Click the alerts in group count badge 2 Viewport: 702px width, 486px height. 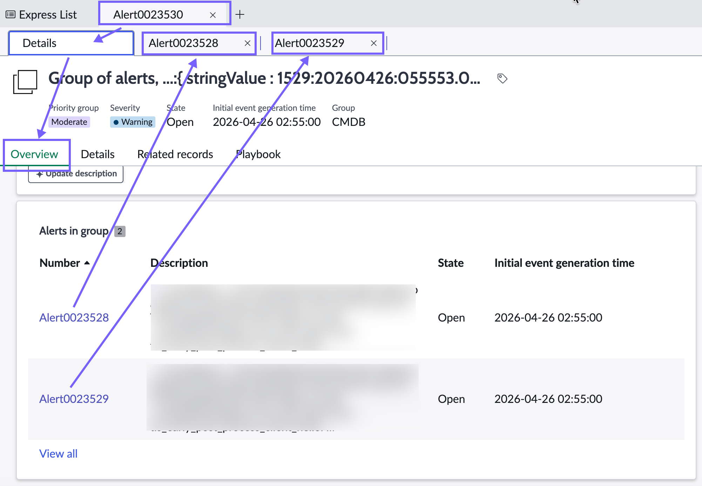pyautogui.click(x=120, y=231)
